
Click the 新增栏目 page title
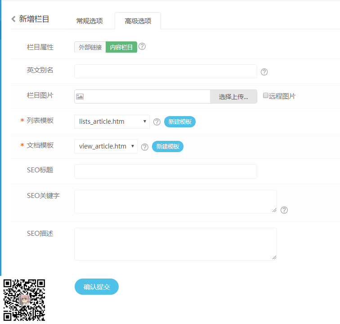34,19
